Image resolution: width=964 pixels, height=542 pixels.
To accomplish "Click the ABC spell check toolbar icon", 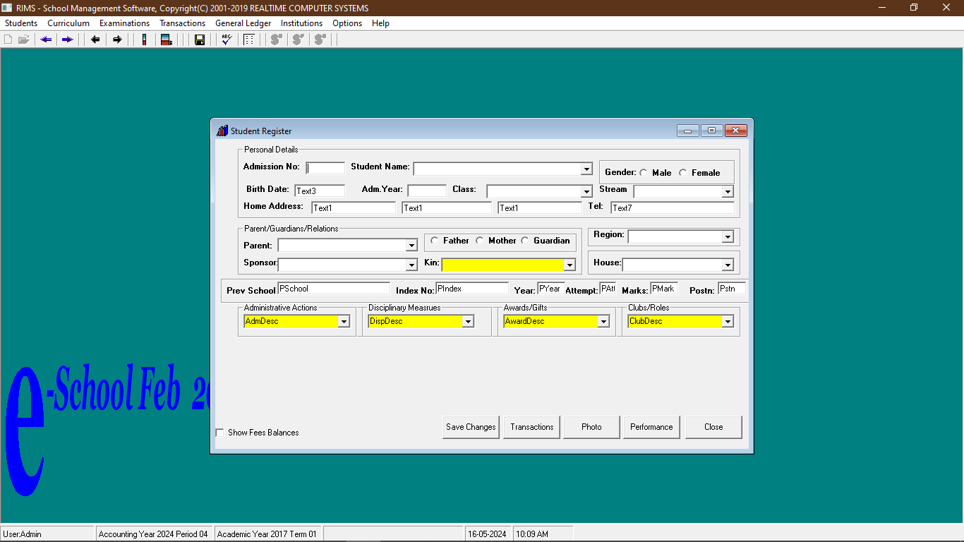I will [227, 40].
